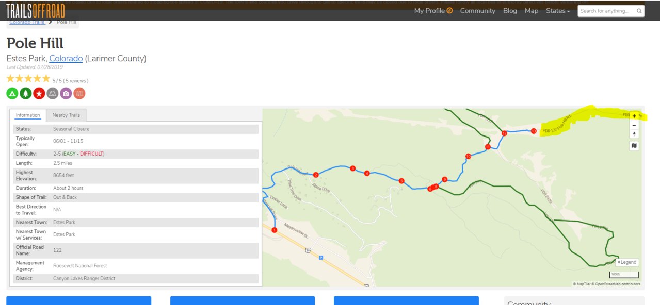Expand the States dropdown menu

point(558,11)
